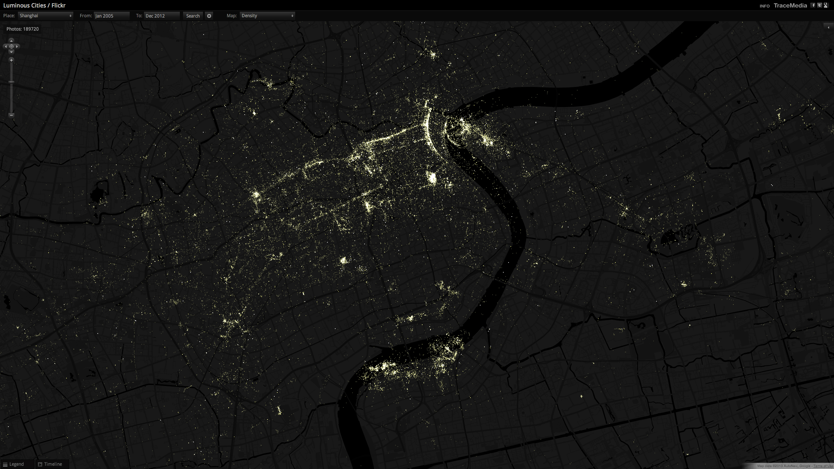Expand the collapsed right side panel arrow
The width and height of the screenshot is (834, 469).
(x=828, y=27)
